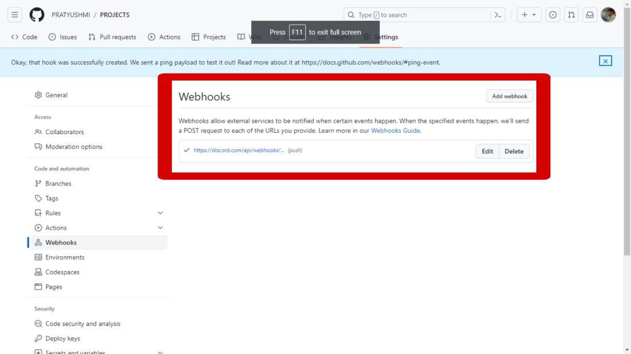Viewport: 631px width, 354px height.
Task: Open the create new plus menu
Action: click(x=529, y=15)
